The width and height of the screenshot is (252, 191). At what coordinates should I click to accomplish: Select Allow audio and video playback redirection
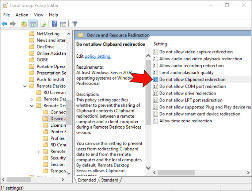pos(201,59)
